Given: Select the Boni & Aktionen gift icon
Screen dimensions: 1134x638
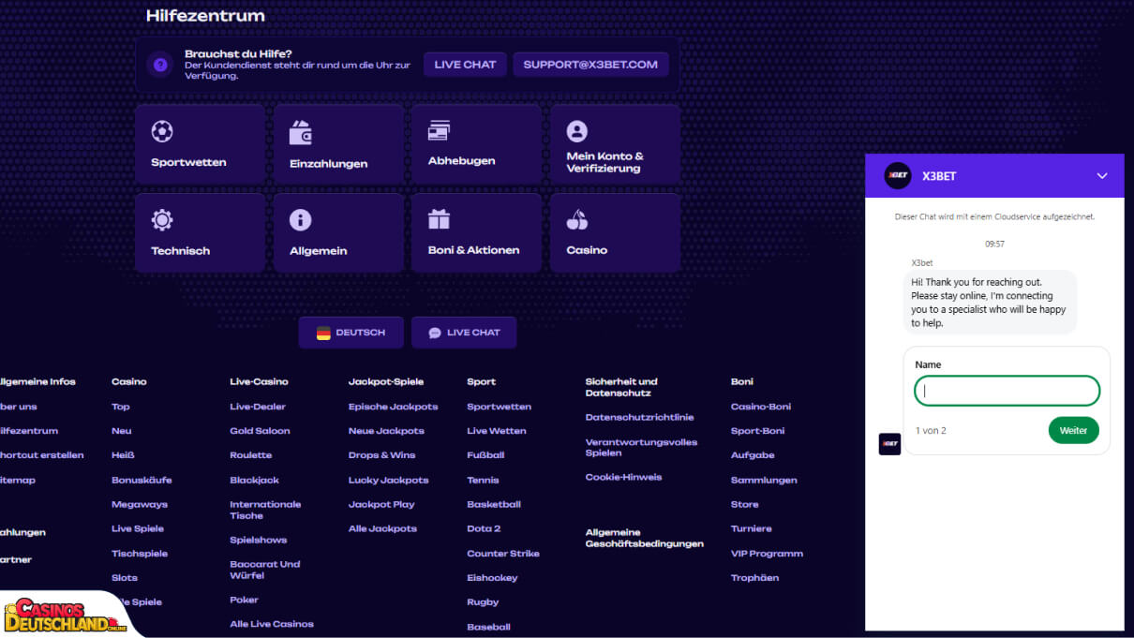Looking at the screenshot, I should coord(439,219).
